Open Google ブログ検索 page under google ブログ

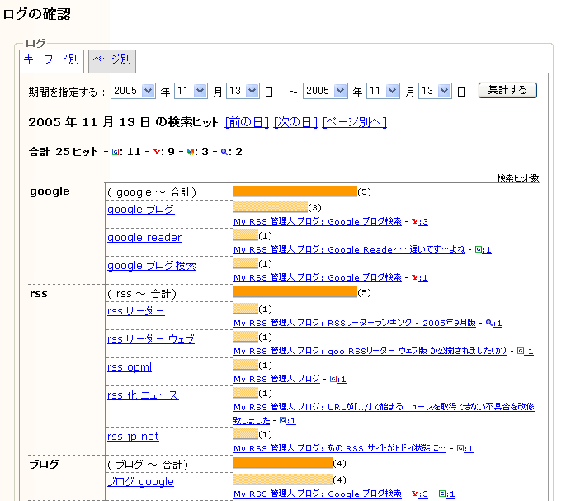[318, 222]
